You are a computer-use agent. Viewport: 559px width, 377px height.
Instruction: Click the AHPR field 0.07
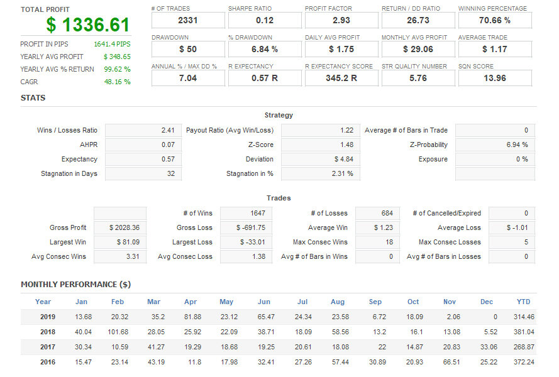click(143, 145)
